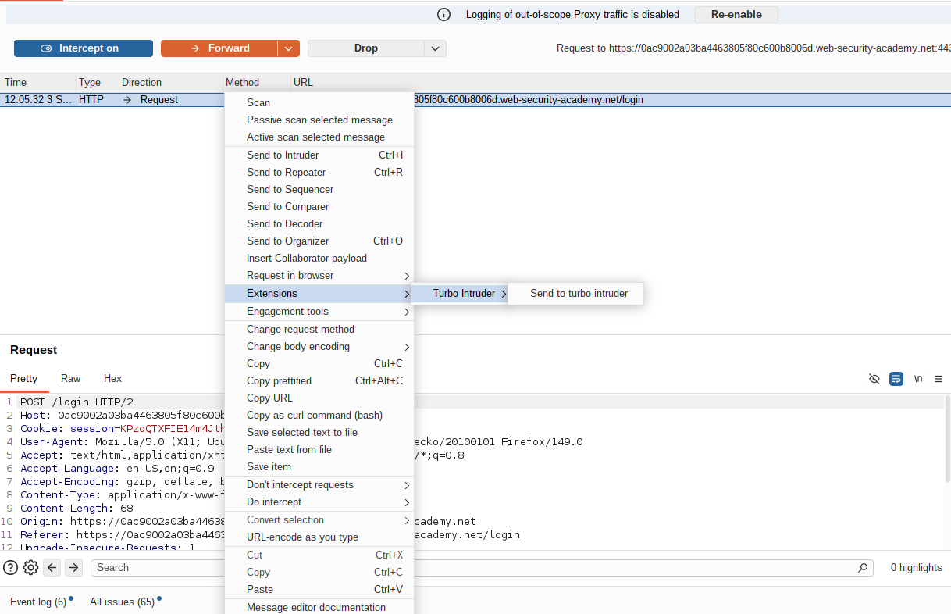Expand the Don't intercept requests submenu
Screen dimensions: 951x614
point(319,484)
